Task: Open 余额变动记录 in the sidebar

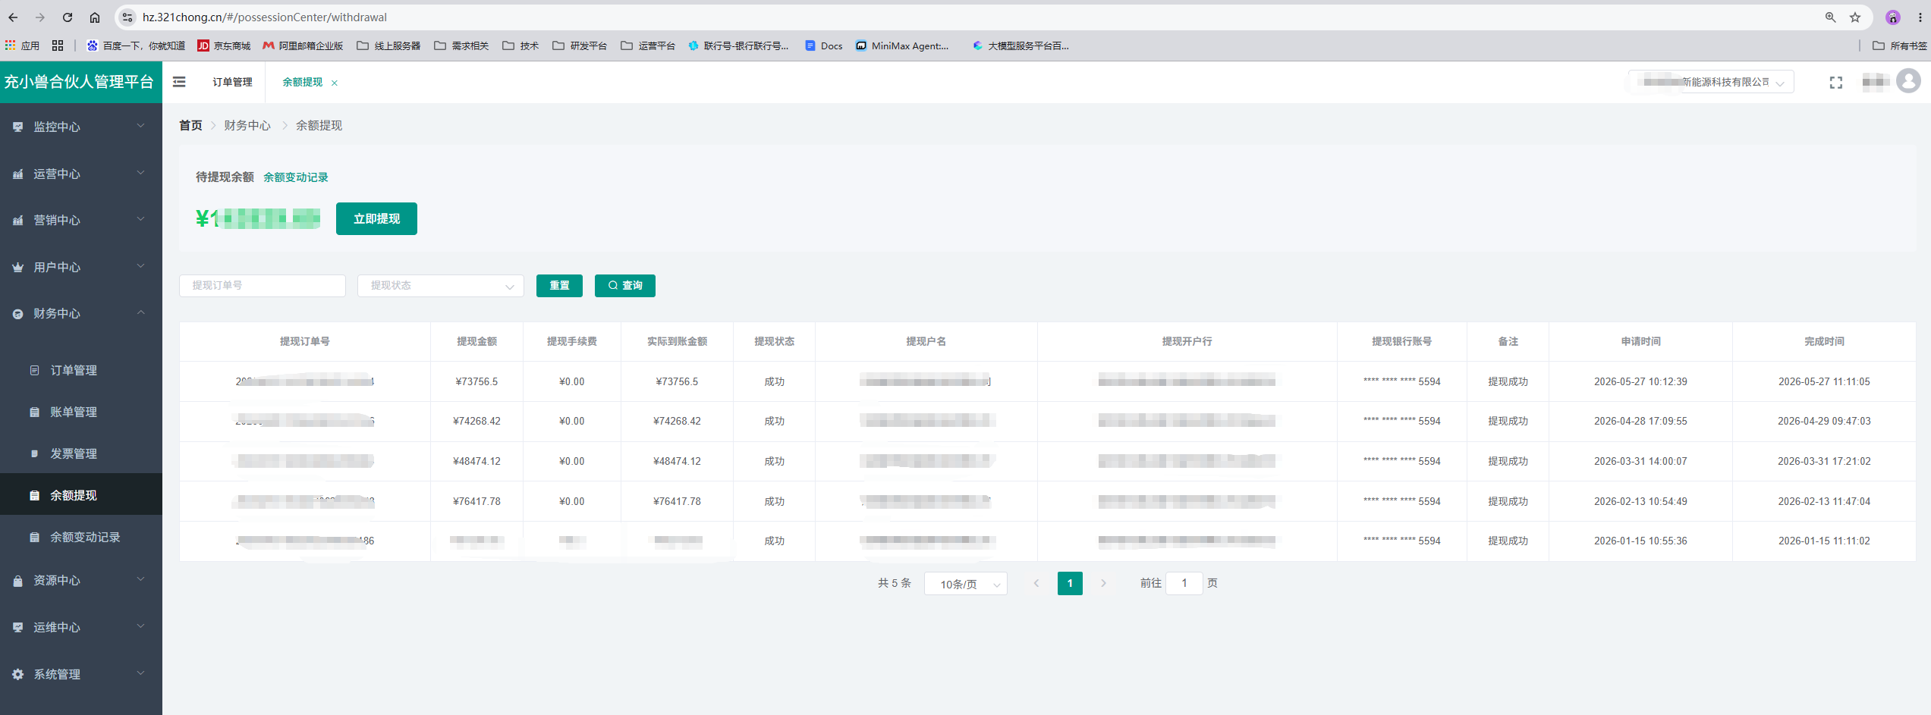Action: (x=81, y=537)
